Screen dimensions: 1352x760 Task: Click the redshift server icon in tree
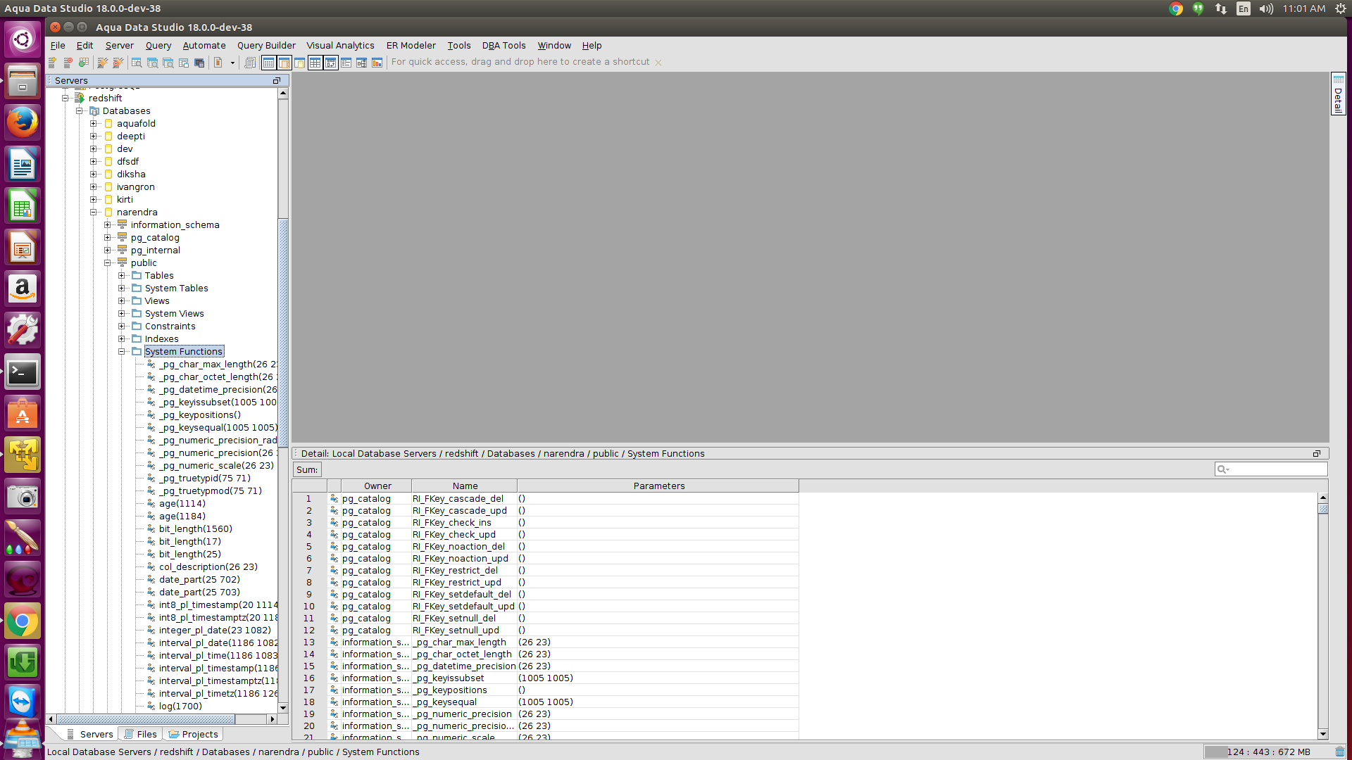click(80, 99)
